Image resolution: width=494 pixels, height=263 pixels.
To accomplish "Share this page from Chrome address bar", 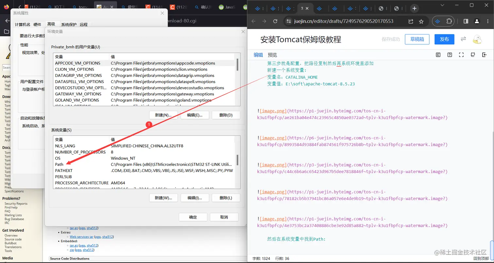I will tap(411, 21).
